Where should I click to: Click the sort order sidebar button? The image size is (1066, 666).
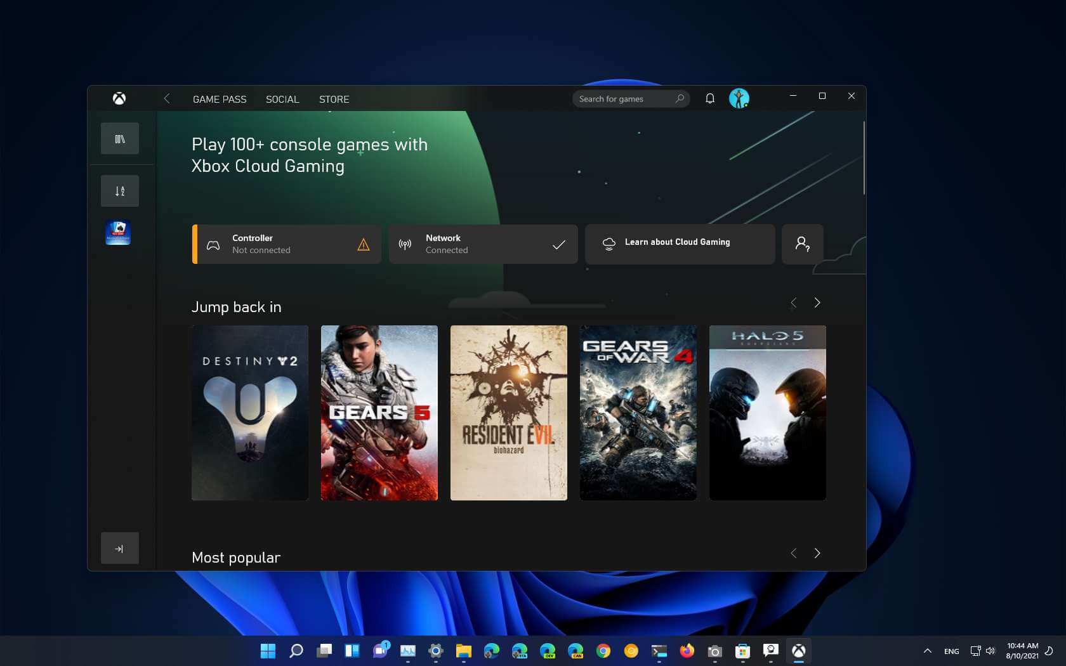[x=120, y=191]
